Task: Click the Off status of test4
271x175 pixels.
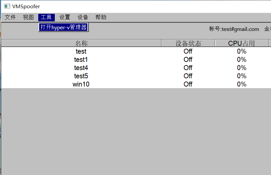Action: 188,68
